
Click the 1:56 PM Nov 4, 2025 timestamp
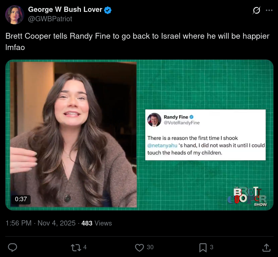[x=41, y=223]
